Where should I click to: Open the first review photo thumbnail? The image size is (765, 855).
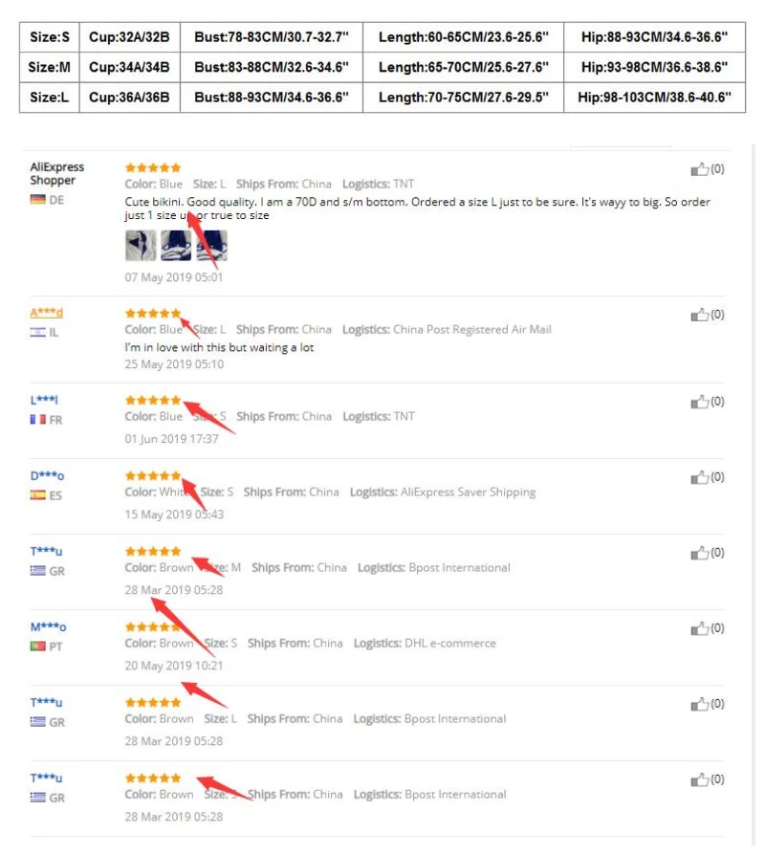click(141, 246)
